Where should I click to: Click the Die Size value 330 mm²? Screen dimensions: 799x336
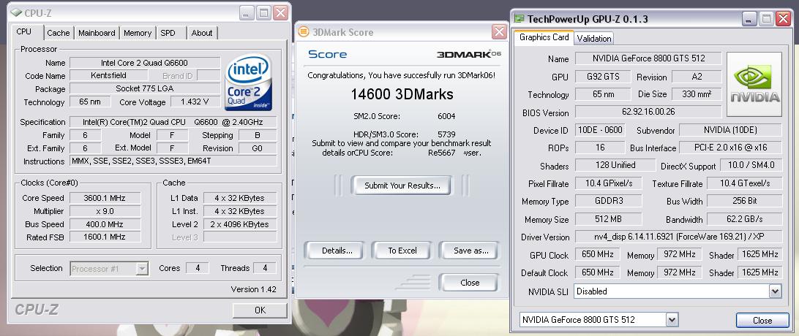tap(697, 94)
